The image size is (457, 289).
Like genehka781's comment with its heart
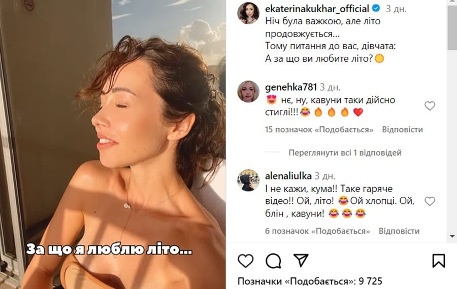[430, 105]
